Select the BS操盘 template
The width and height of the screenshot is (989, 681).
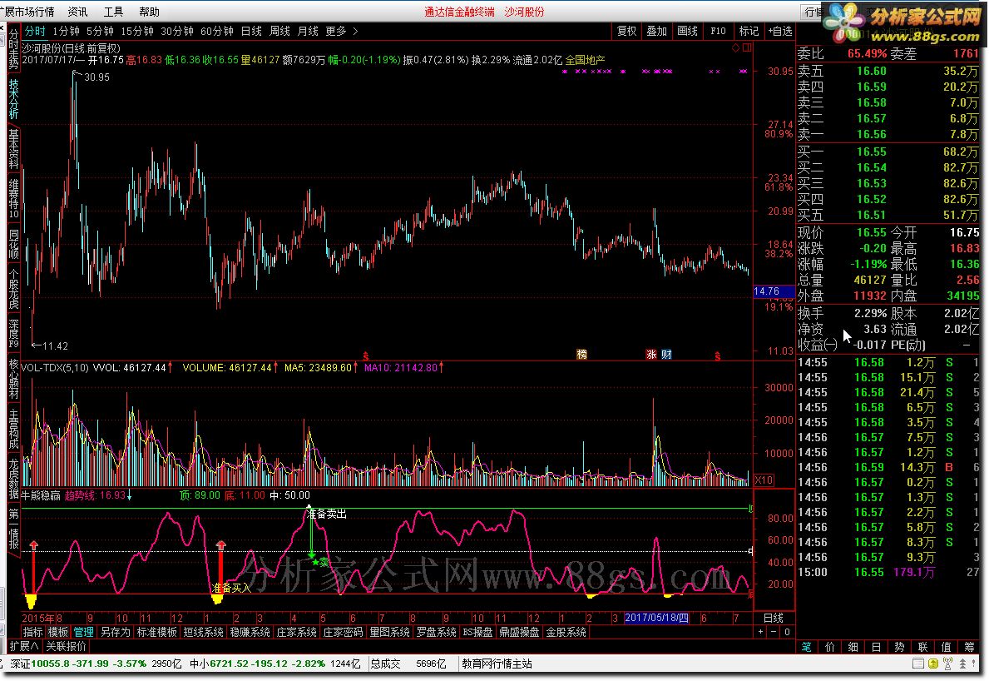coord(478,632)
